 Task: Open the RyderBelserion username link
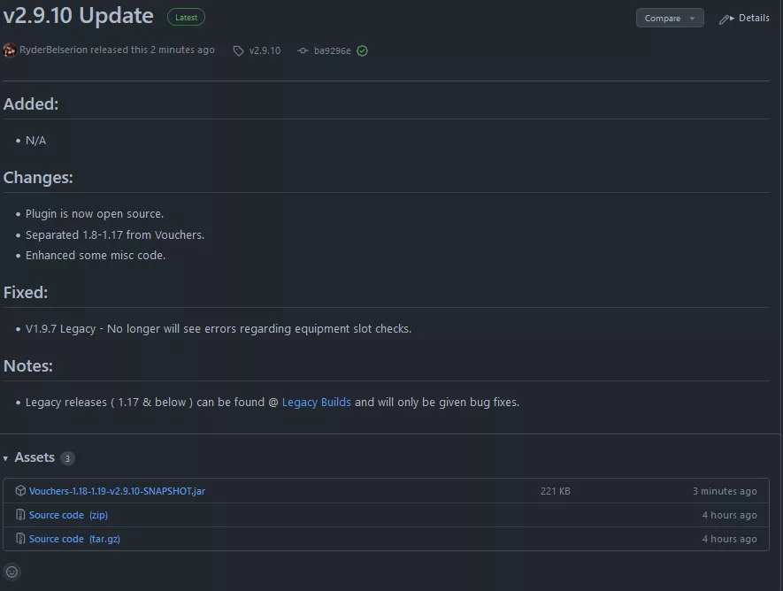(x=53, y=50)
